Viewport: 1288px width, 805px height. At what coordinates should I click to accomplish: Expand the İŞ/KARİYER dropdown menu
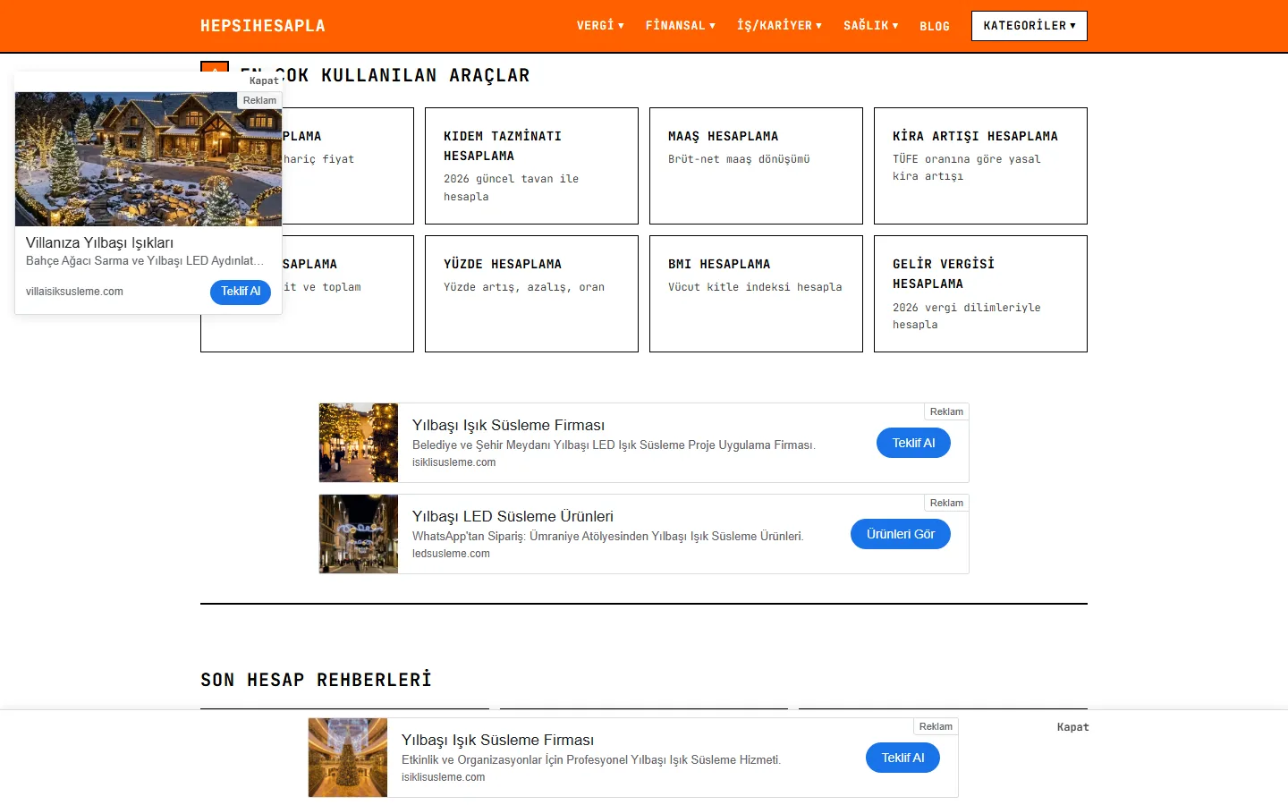779,26
